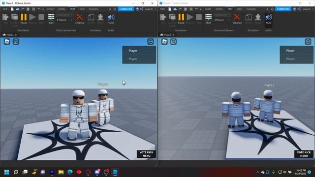Switch to MODEL tab in left window
This screenshot has height=177, width=315.
pos(62,9)
